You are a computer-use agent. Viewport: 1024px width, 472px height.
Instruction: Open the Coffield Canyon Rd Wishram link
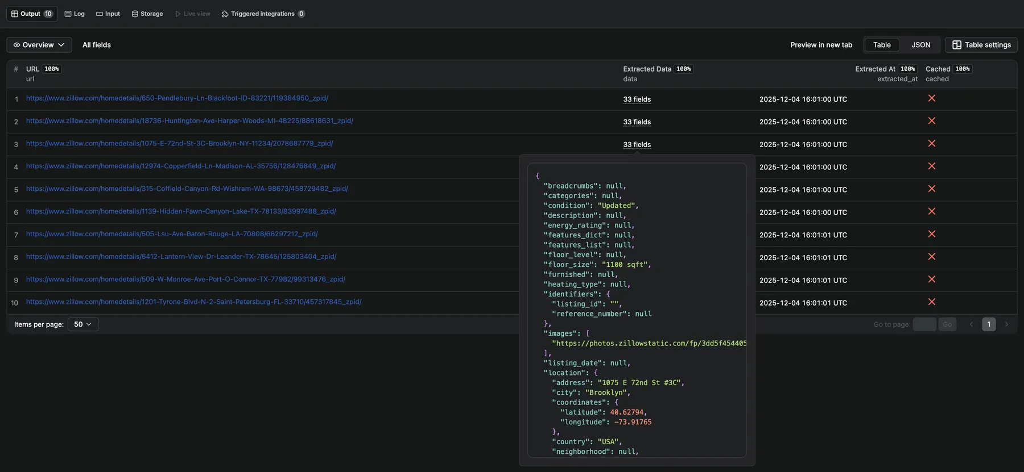187,189
